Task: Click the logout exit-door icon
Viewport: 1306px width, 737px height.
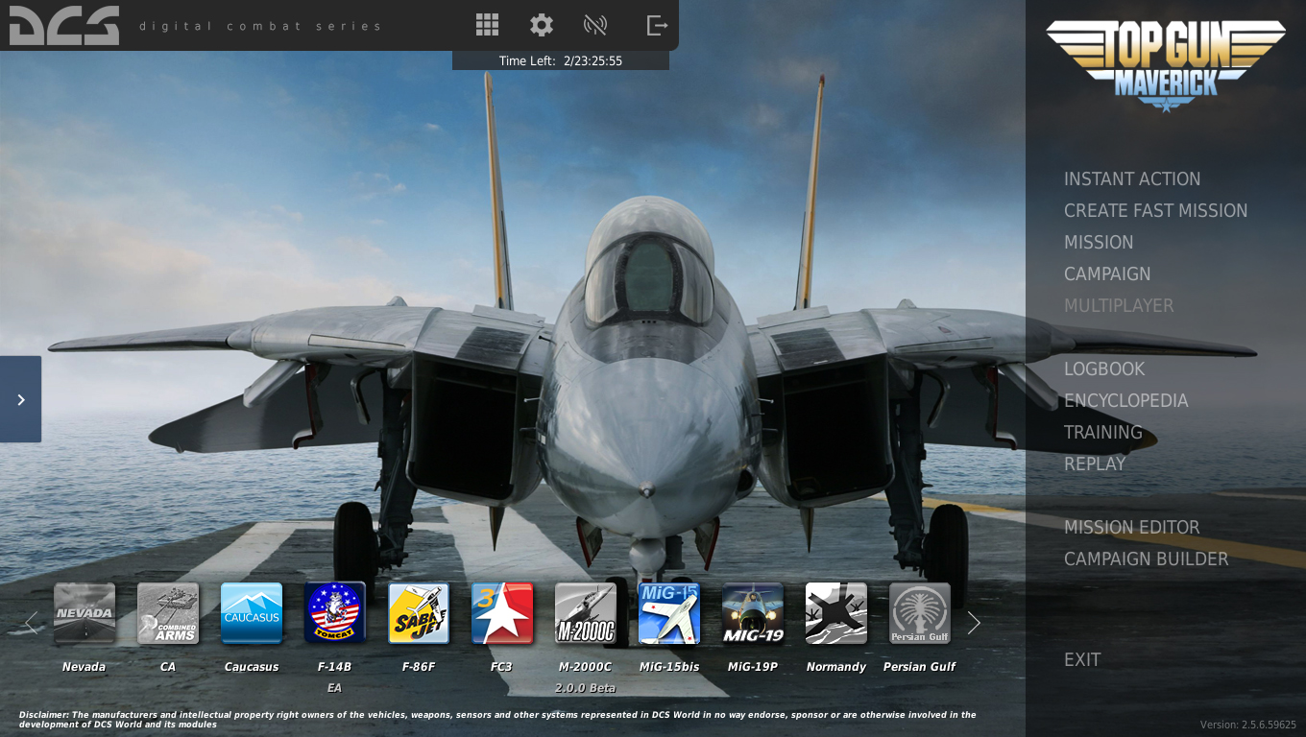Action: [x=657, y=25]
